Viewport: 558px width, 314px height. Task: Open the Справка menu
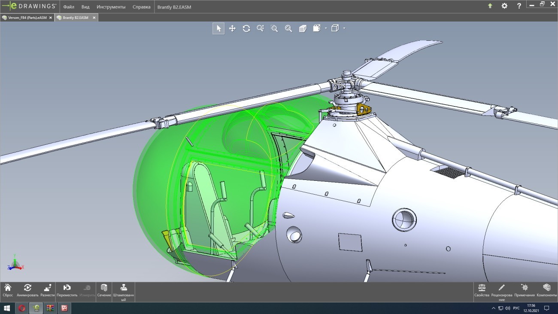coord(142,7)
